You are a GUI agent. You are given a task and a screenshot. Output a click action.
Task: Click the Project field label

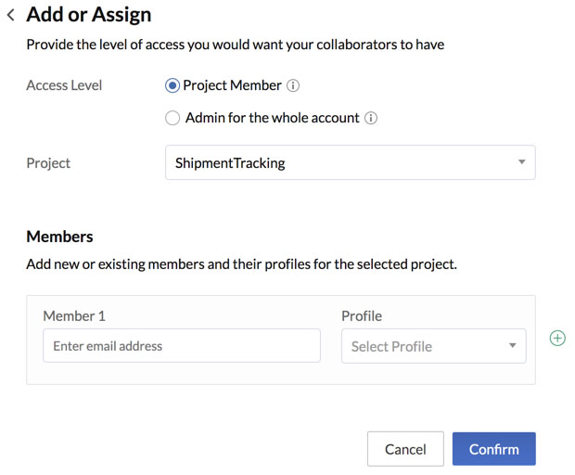coord(48,163)
